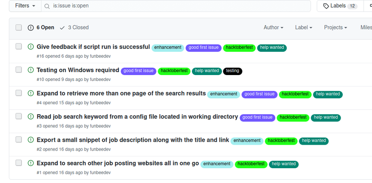The image size is (372, 183).
Task: Open the Filters dropdown
Action: click(25, 6)
